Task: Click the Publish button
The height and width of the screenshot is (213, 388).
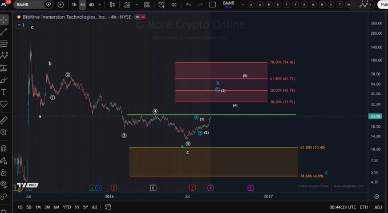Action: (383, 5)
